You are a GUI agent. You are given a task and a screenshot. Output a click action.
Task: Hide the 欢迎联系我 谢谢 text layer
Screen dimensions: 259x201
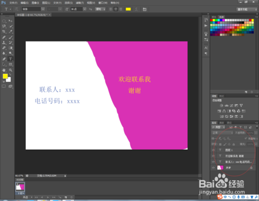coord(213,156)
